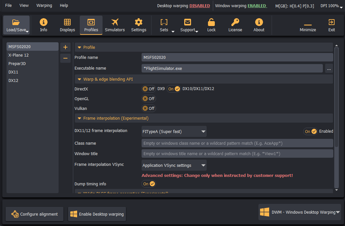
Task: Add a new profile with the plus button
Action: coord(65,47)
